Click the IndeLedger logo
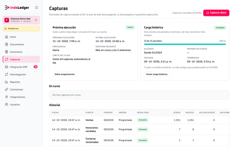 click(x=17, y=8)
